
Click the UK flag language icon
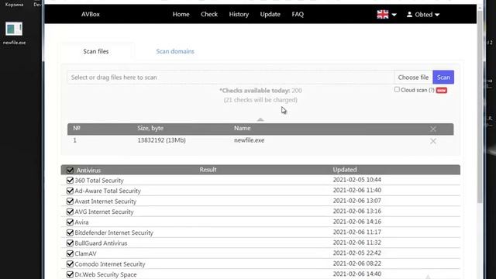point(382,15)
